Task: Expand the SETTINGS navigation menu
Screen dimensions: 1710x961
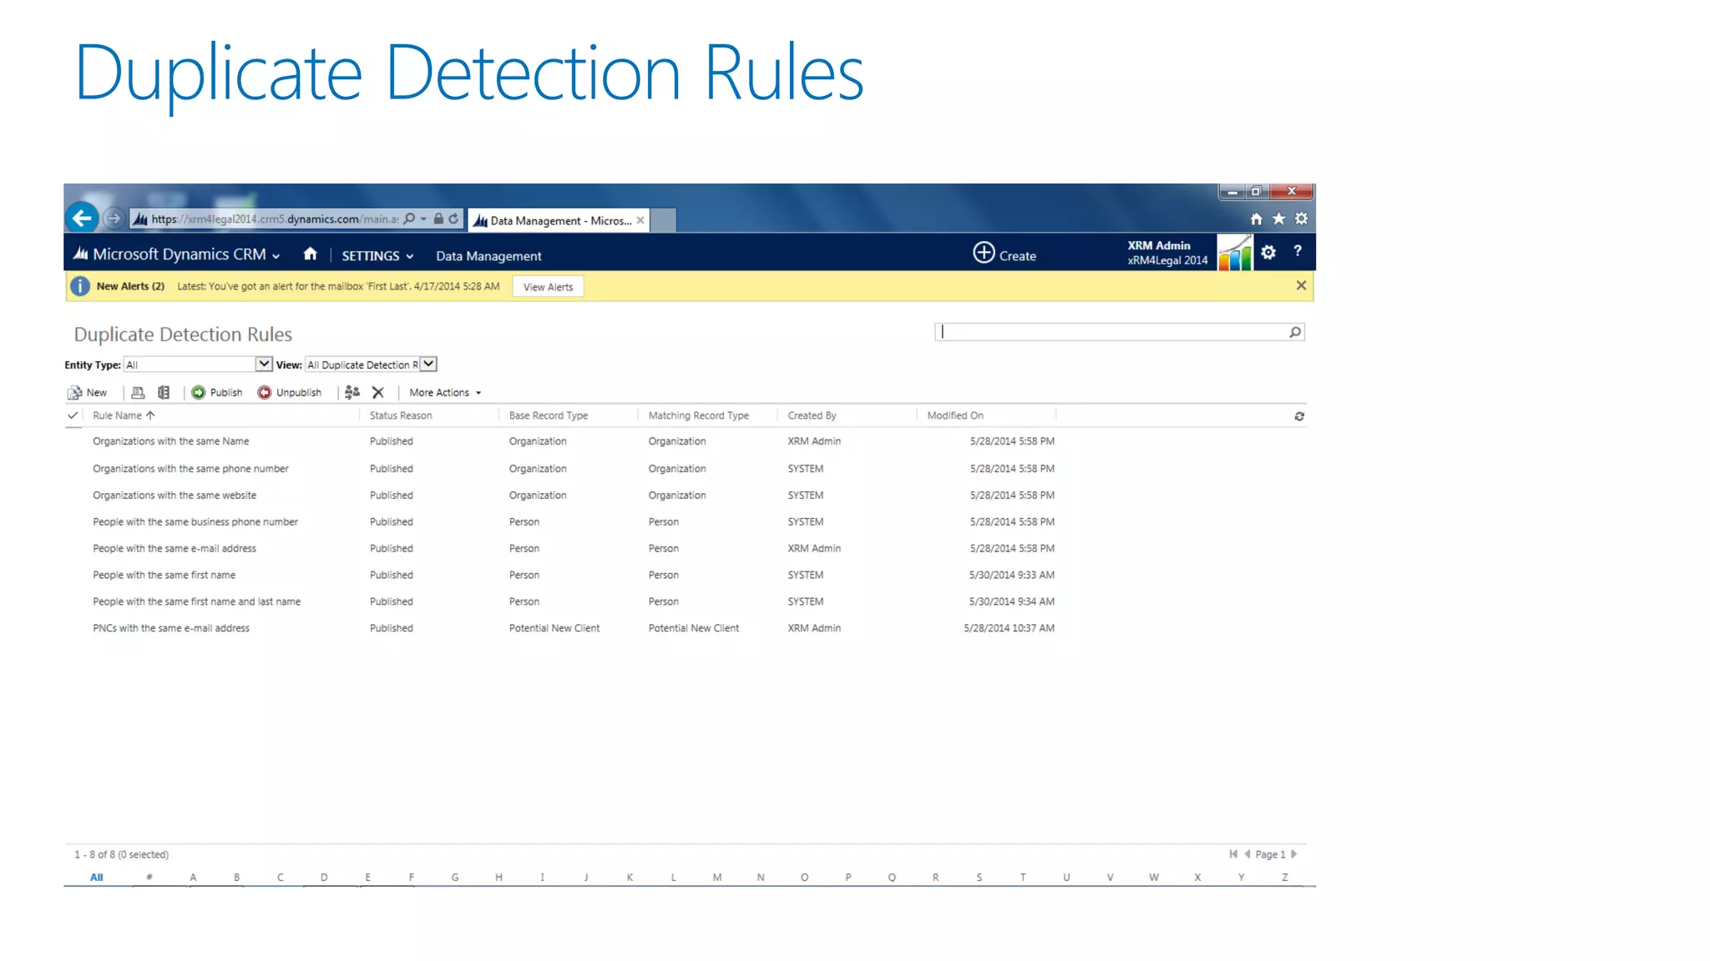Action: click(377, 256)
